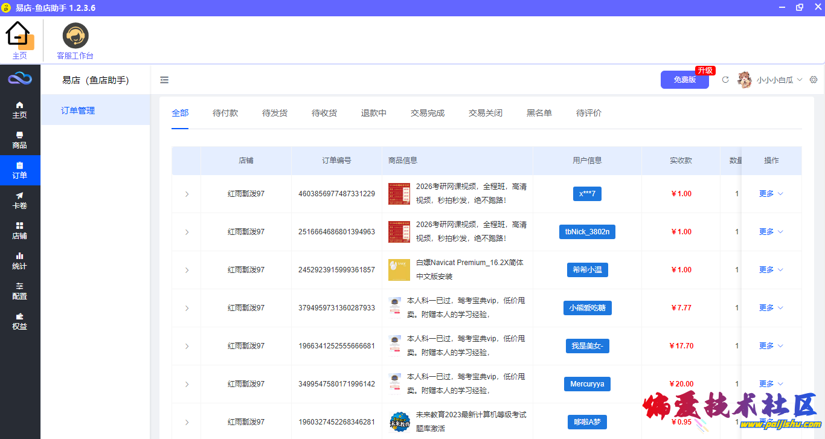Switch to the 待发货 tab
The height and width of the screenshot is (439, 825).
pos(275,113)
